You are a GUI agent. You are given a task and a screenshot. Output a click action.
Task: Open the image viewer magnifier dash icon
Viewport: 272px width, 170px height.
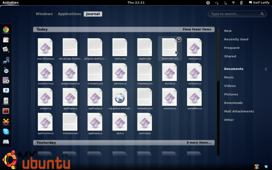tap(6, 50)
